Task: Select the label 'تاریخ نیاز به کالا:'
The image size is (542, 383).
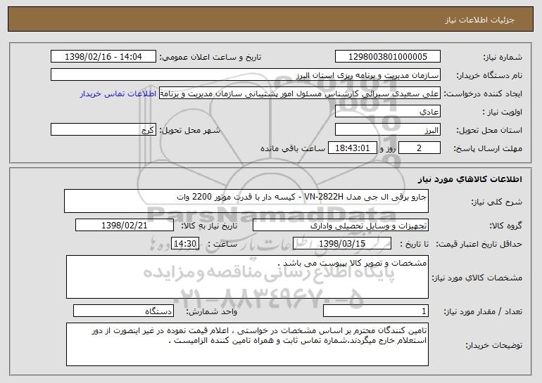Action: coord(209,226)
